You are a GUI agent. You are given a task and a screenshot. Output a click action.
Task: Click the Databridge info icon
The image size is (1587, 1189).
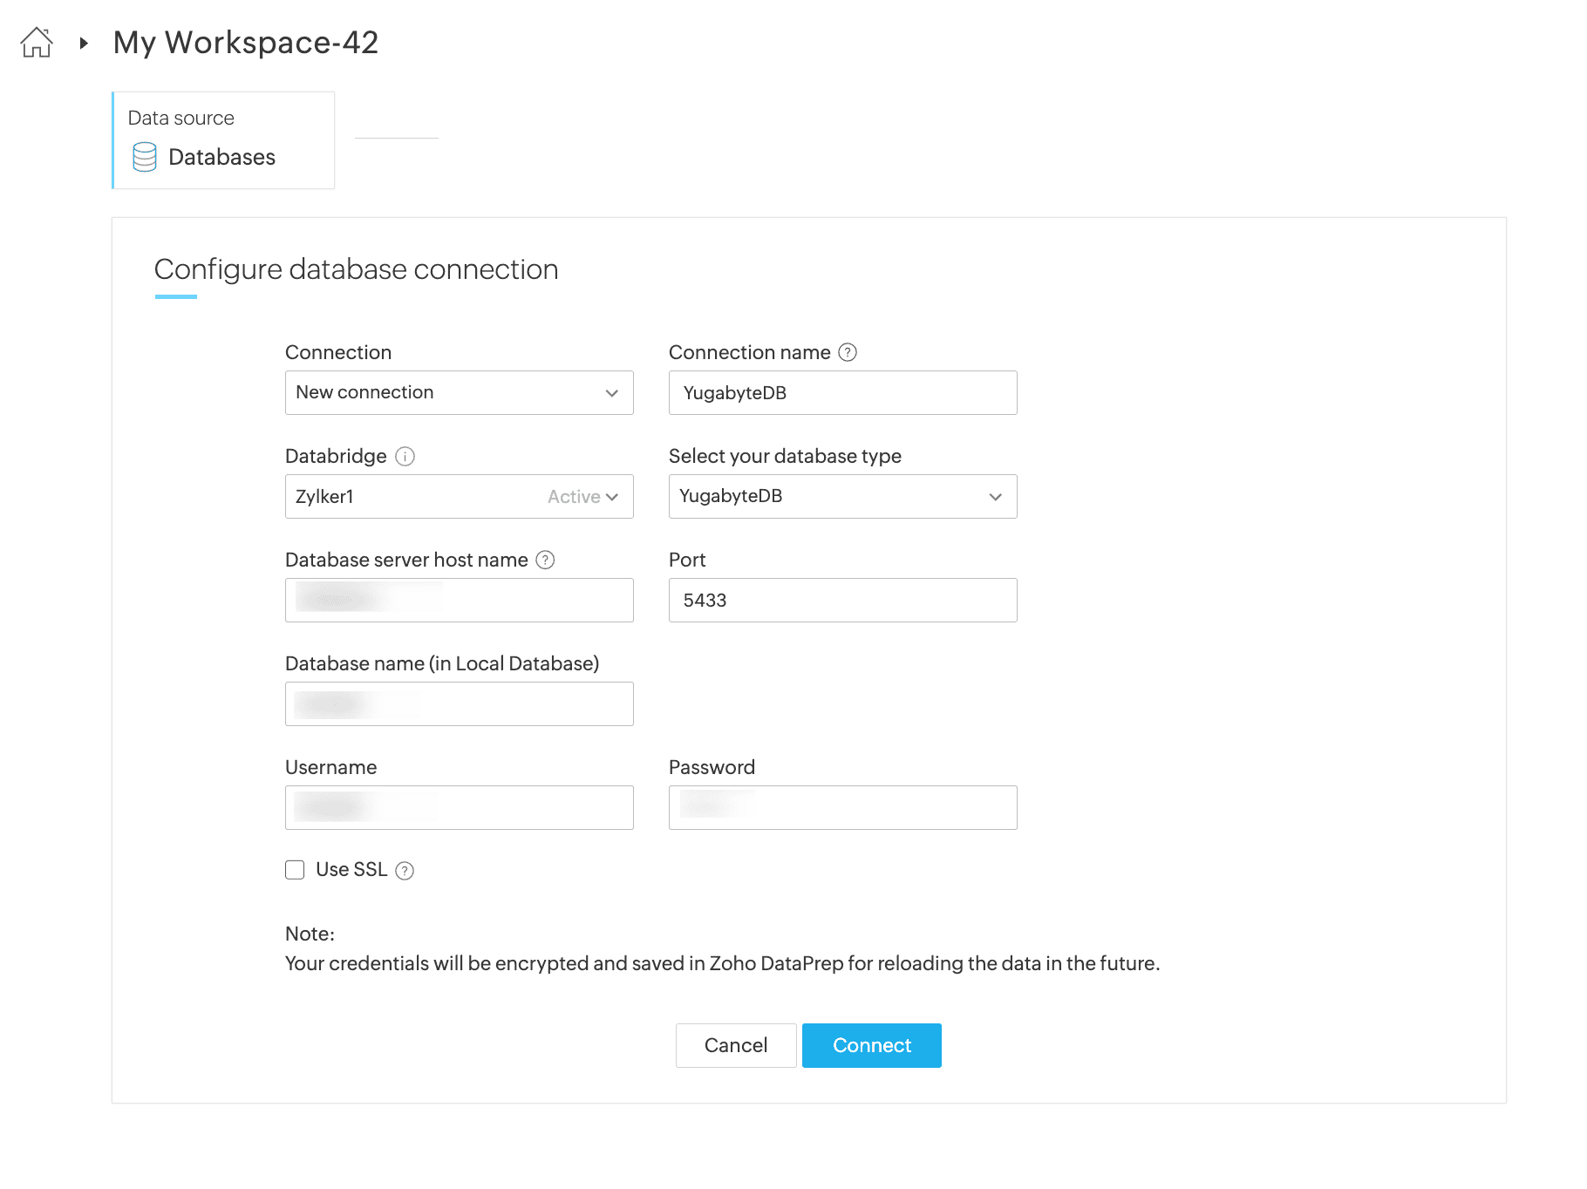point(405,456)
